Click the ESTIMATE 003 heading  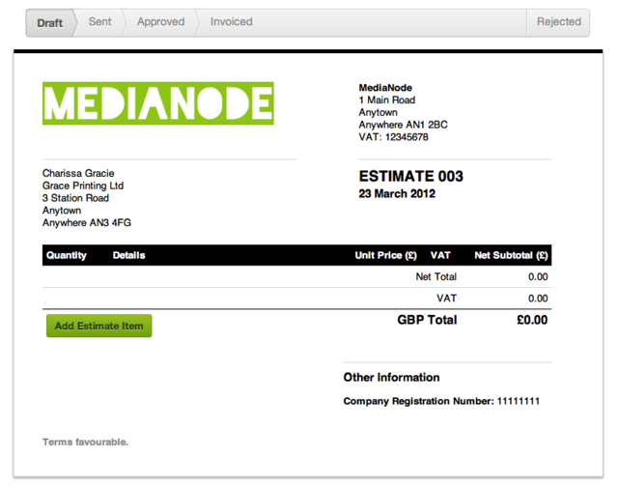[410, 176]
